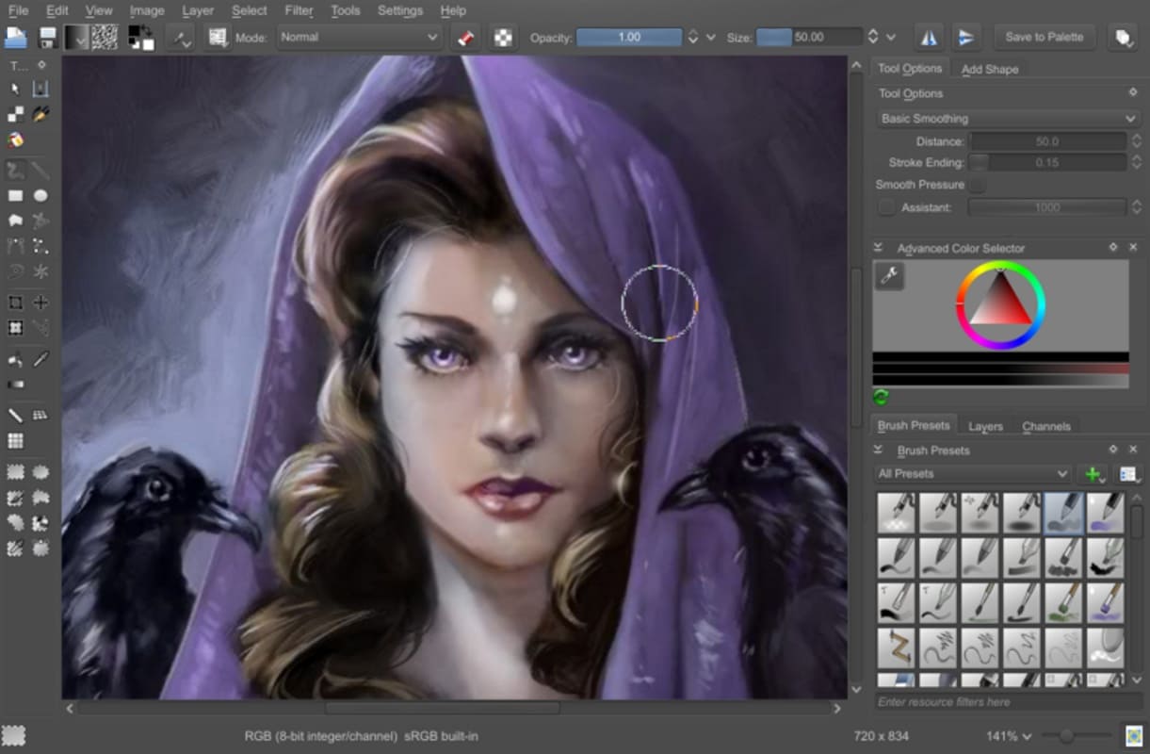Pick the Color Sampler tool
1150x754 pixels.
point(40,359)
